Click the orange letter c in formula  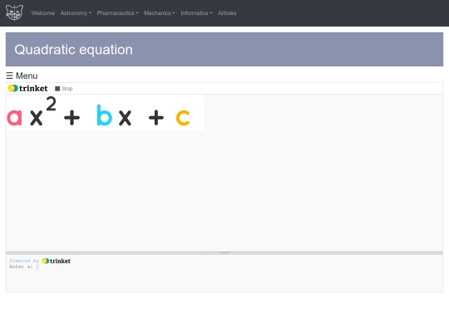tap(183, 118)
